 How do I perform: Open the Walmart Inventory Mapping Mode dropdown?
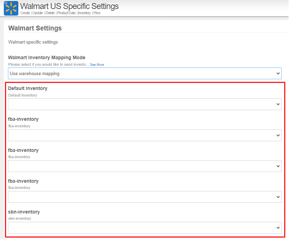[x=145, y=73]
